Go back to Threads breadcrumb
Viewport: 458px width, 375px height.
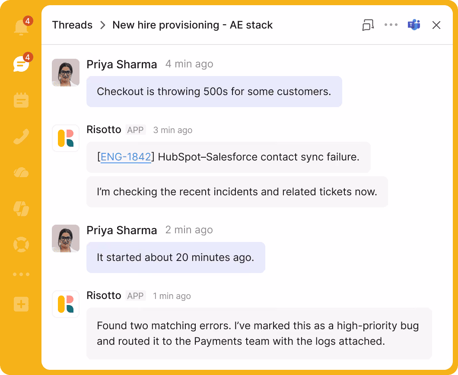tap(72, 25)
